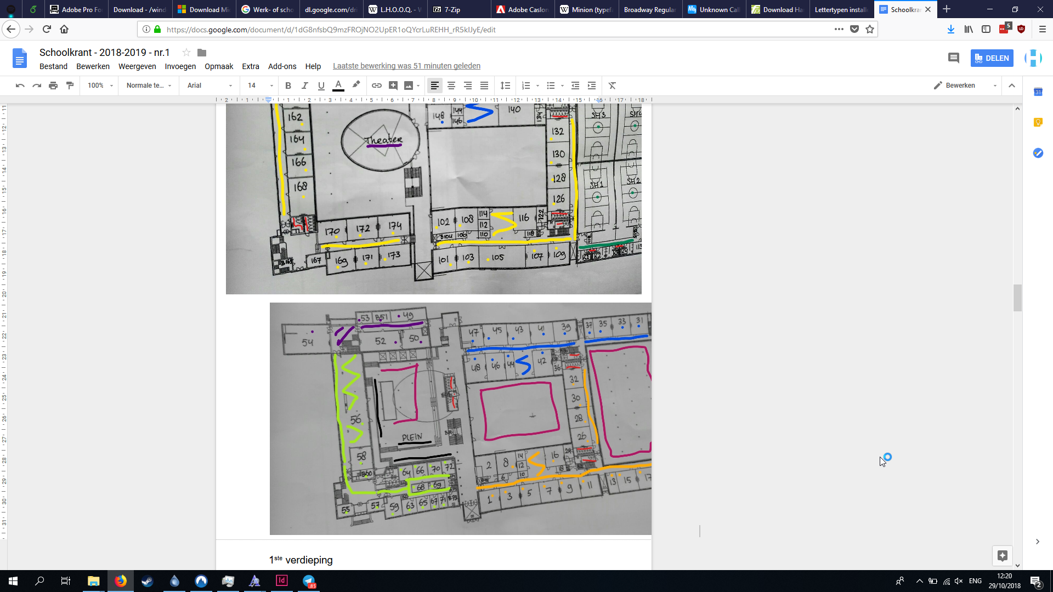Viewport: 1053px width, 592px height.
Task: Open the Invoegen menu
Action: (180, 66)
